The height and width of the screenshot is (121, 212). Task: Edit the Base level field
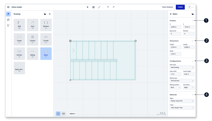[x=175, y=34]
